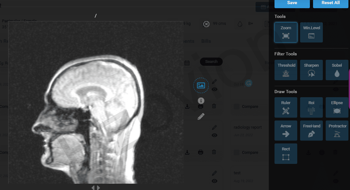The height and width of the screenshot is (190, 350).
Task: Select the Zoom tool
Action: (286, 32)
